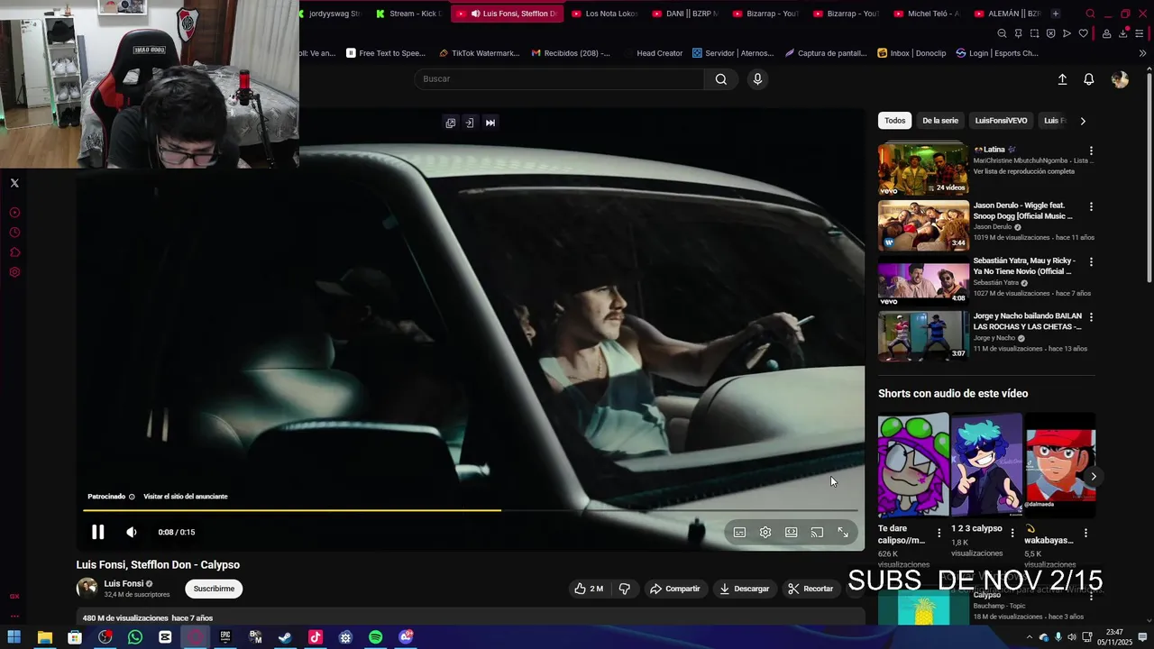Close sidebar panel with X icon
This screenshot has width=1154, height=649.
(x=14, y=183)
